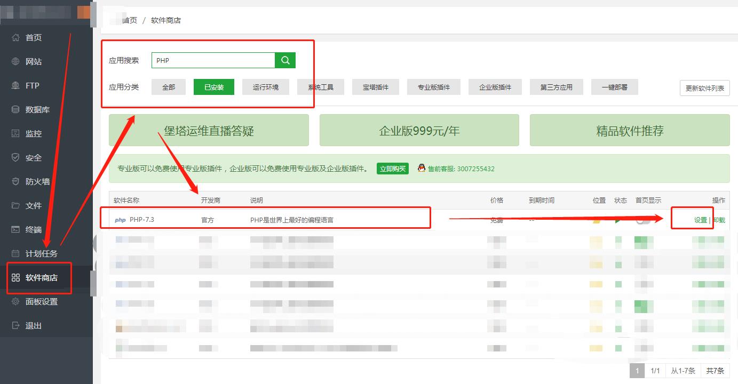This screenshot has width=738, height=384.
Task: Open the 企业版999元/年 banner
Action: [419, 130]
